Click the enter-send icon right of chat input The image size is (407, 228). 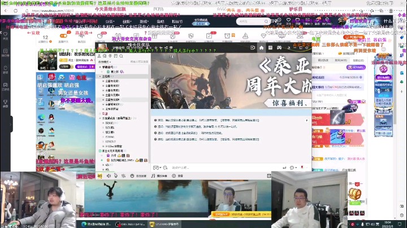(284, 168)
